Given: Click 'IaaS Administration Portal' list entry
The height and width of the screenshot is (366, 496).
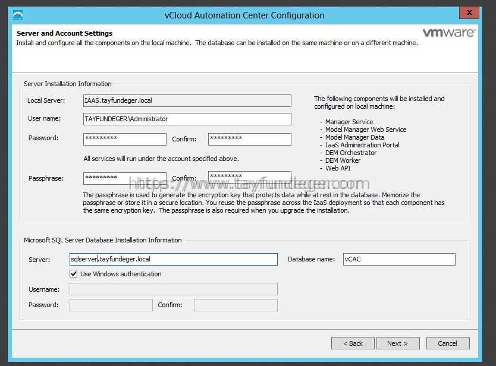Looking at the screenshot, I should click(x=362, y=145).
